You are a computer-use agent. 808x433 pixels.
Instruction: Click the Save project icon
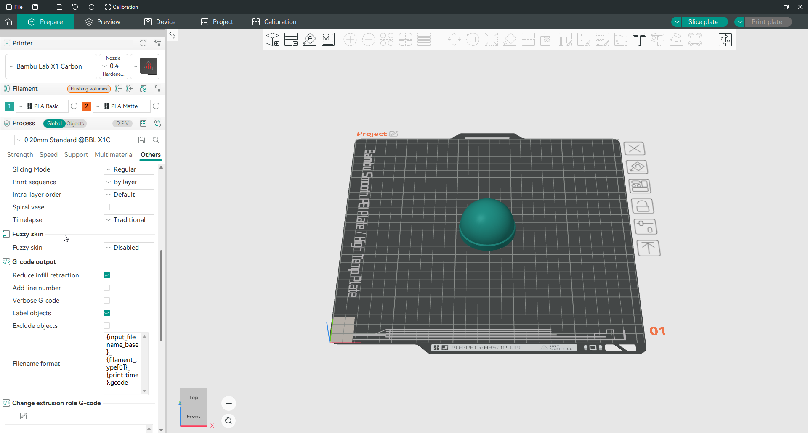[59, 7]
